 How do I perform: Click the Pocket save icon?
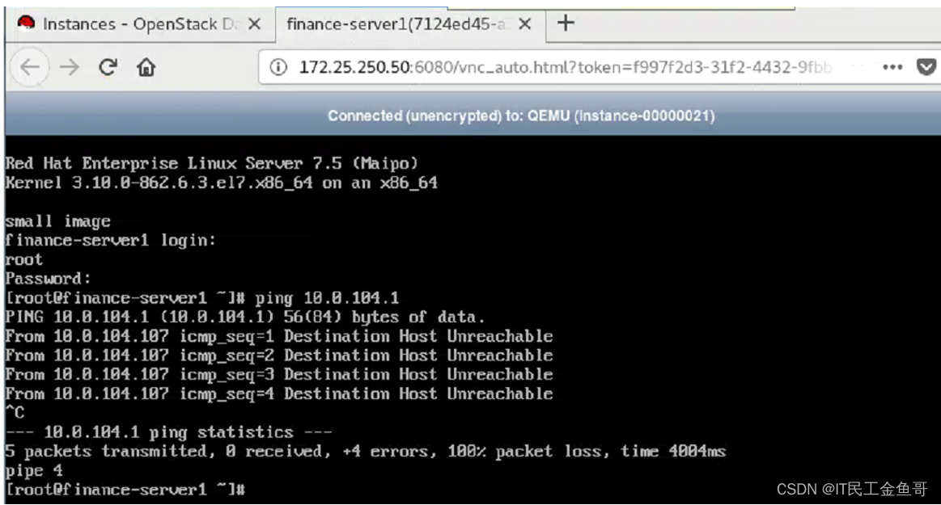click(926, 67)
